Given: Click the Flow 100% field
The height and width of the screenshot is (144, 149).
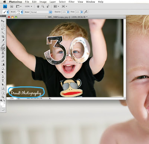Looking at the screenshot, I should click(78, 12).
